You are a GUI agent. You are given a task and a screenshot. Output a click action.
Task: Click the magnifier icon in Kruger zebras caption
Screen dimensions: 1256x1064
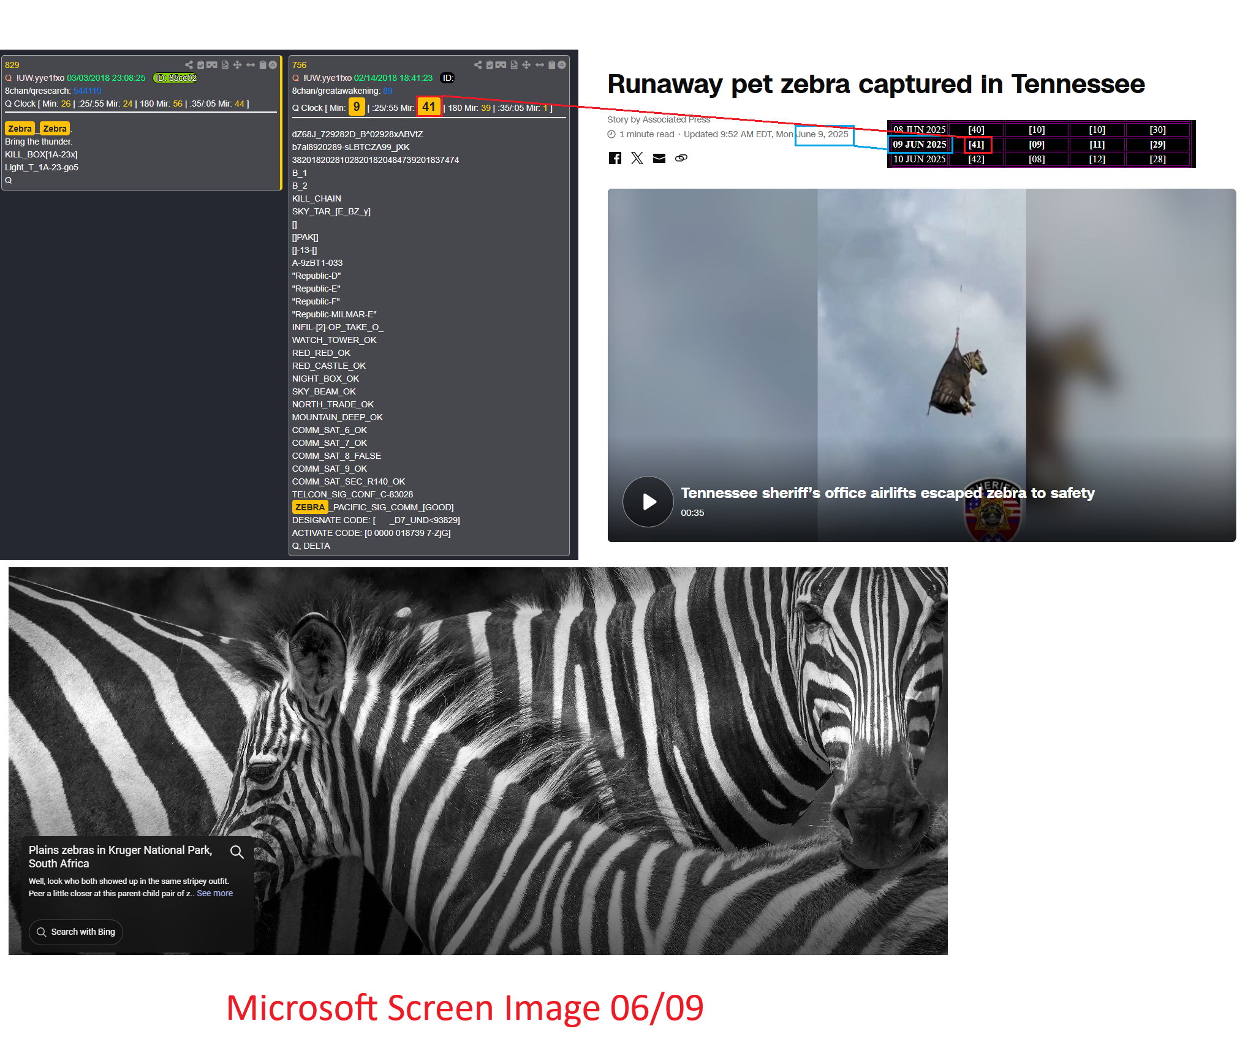pyautogui.click(x=237, y=851)
